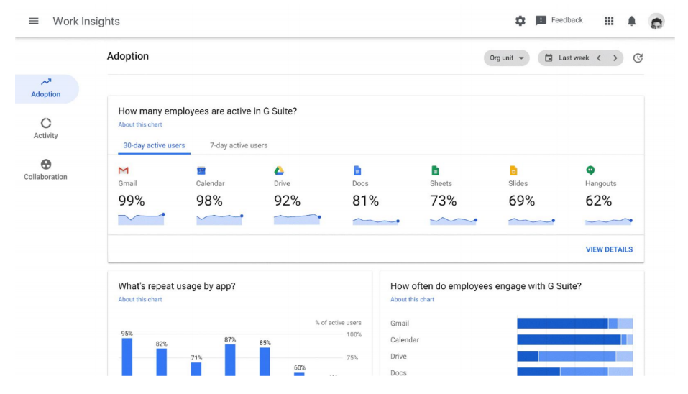Viewport: 688px width, 394px height.
Task: Click the 87% bar in repeat usage chart
Action: (230, 359)
